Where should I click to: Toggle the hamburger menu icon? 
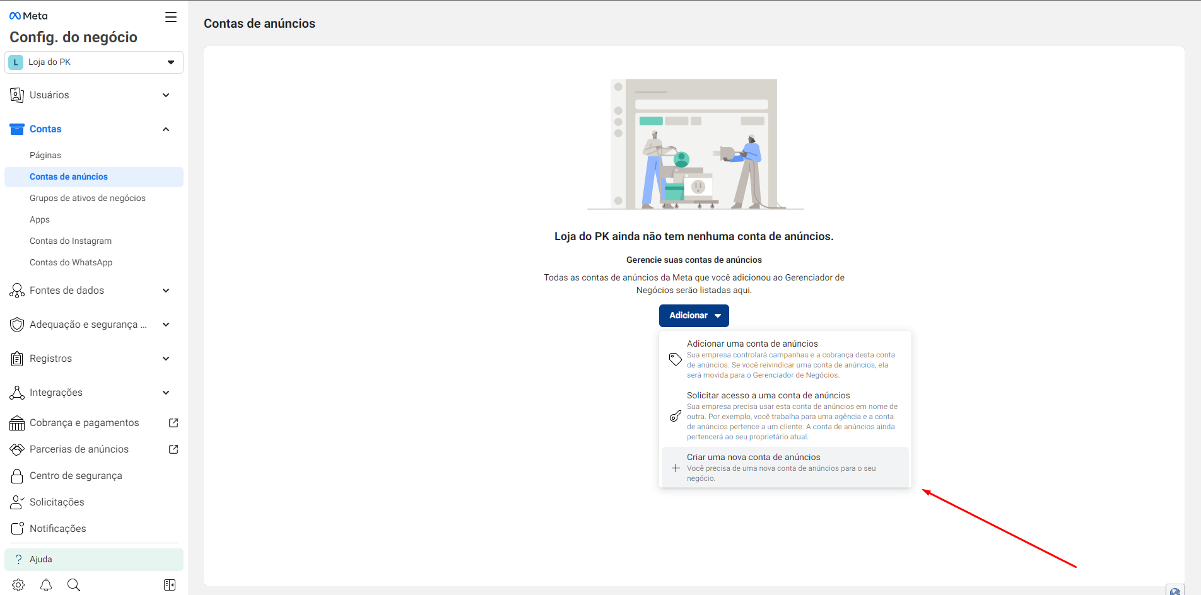click(x=171, y=17)
